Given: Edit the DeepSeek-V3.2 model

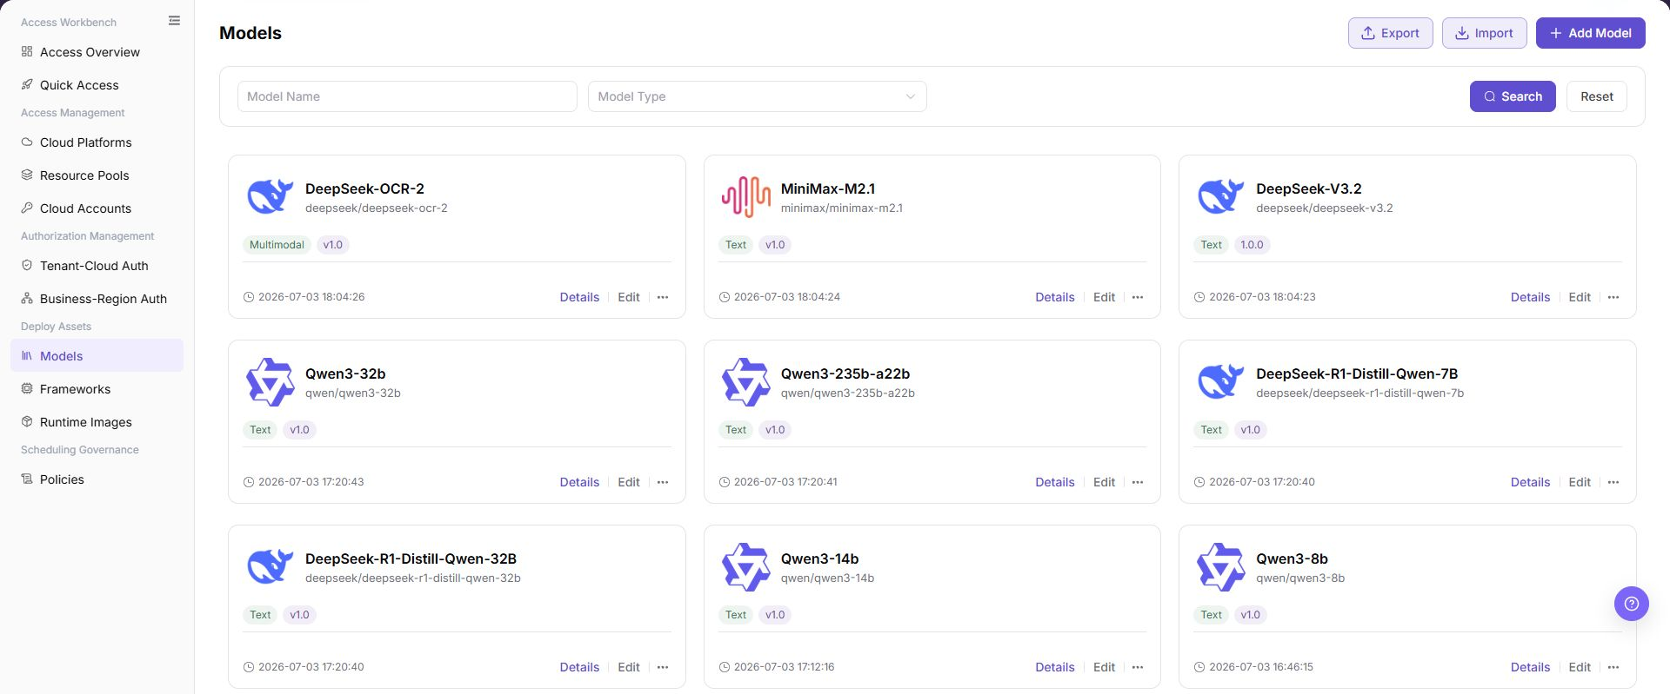Looking at the screenshot, I should [1580, 297].
